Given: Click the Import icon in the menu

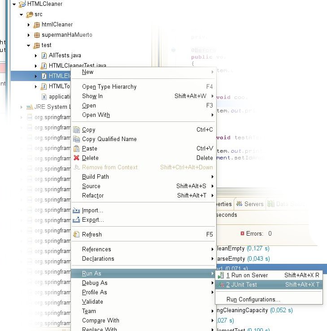Looking at the screenshot, I should pyautogui.click(x=77, y=211).
